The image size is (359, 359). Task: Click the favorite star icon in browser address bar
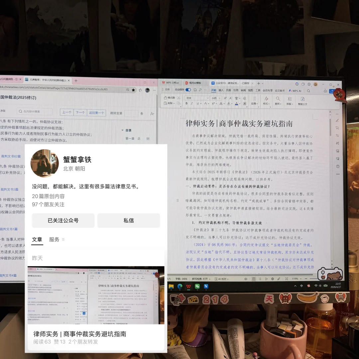click(134, 90)
